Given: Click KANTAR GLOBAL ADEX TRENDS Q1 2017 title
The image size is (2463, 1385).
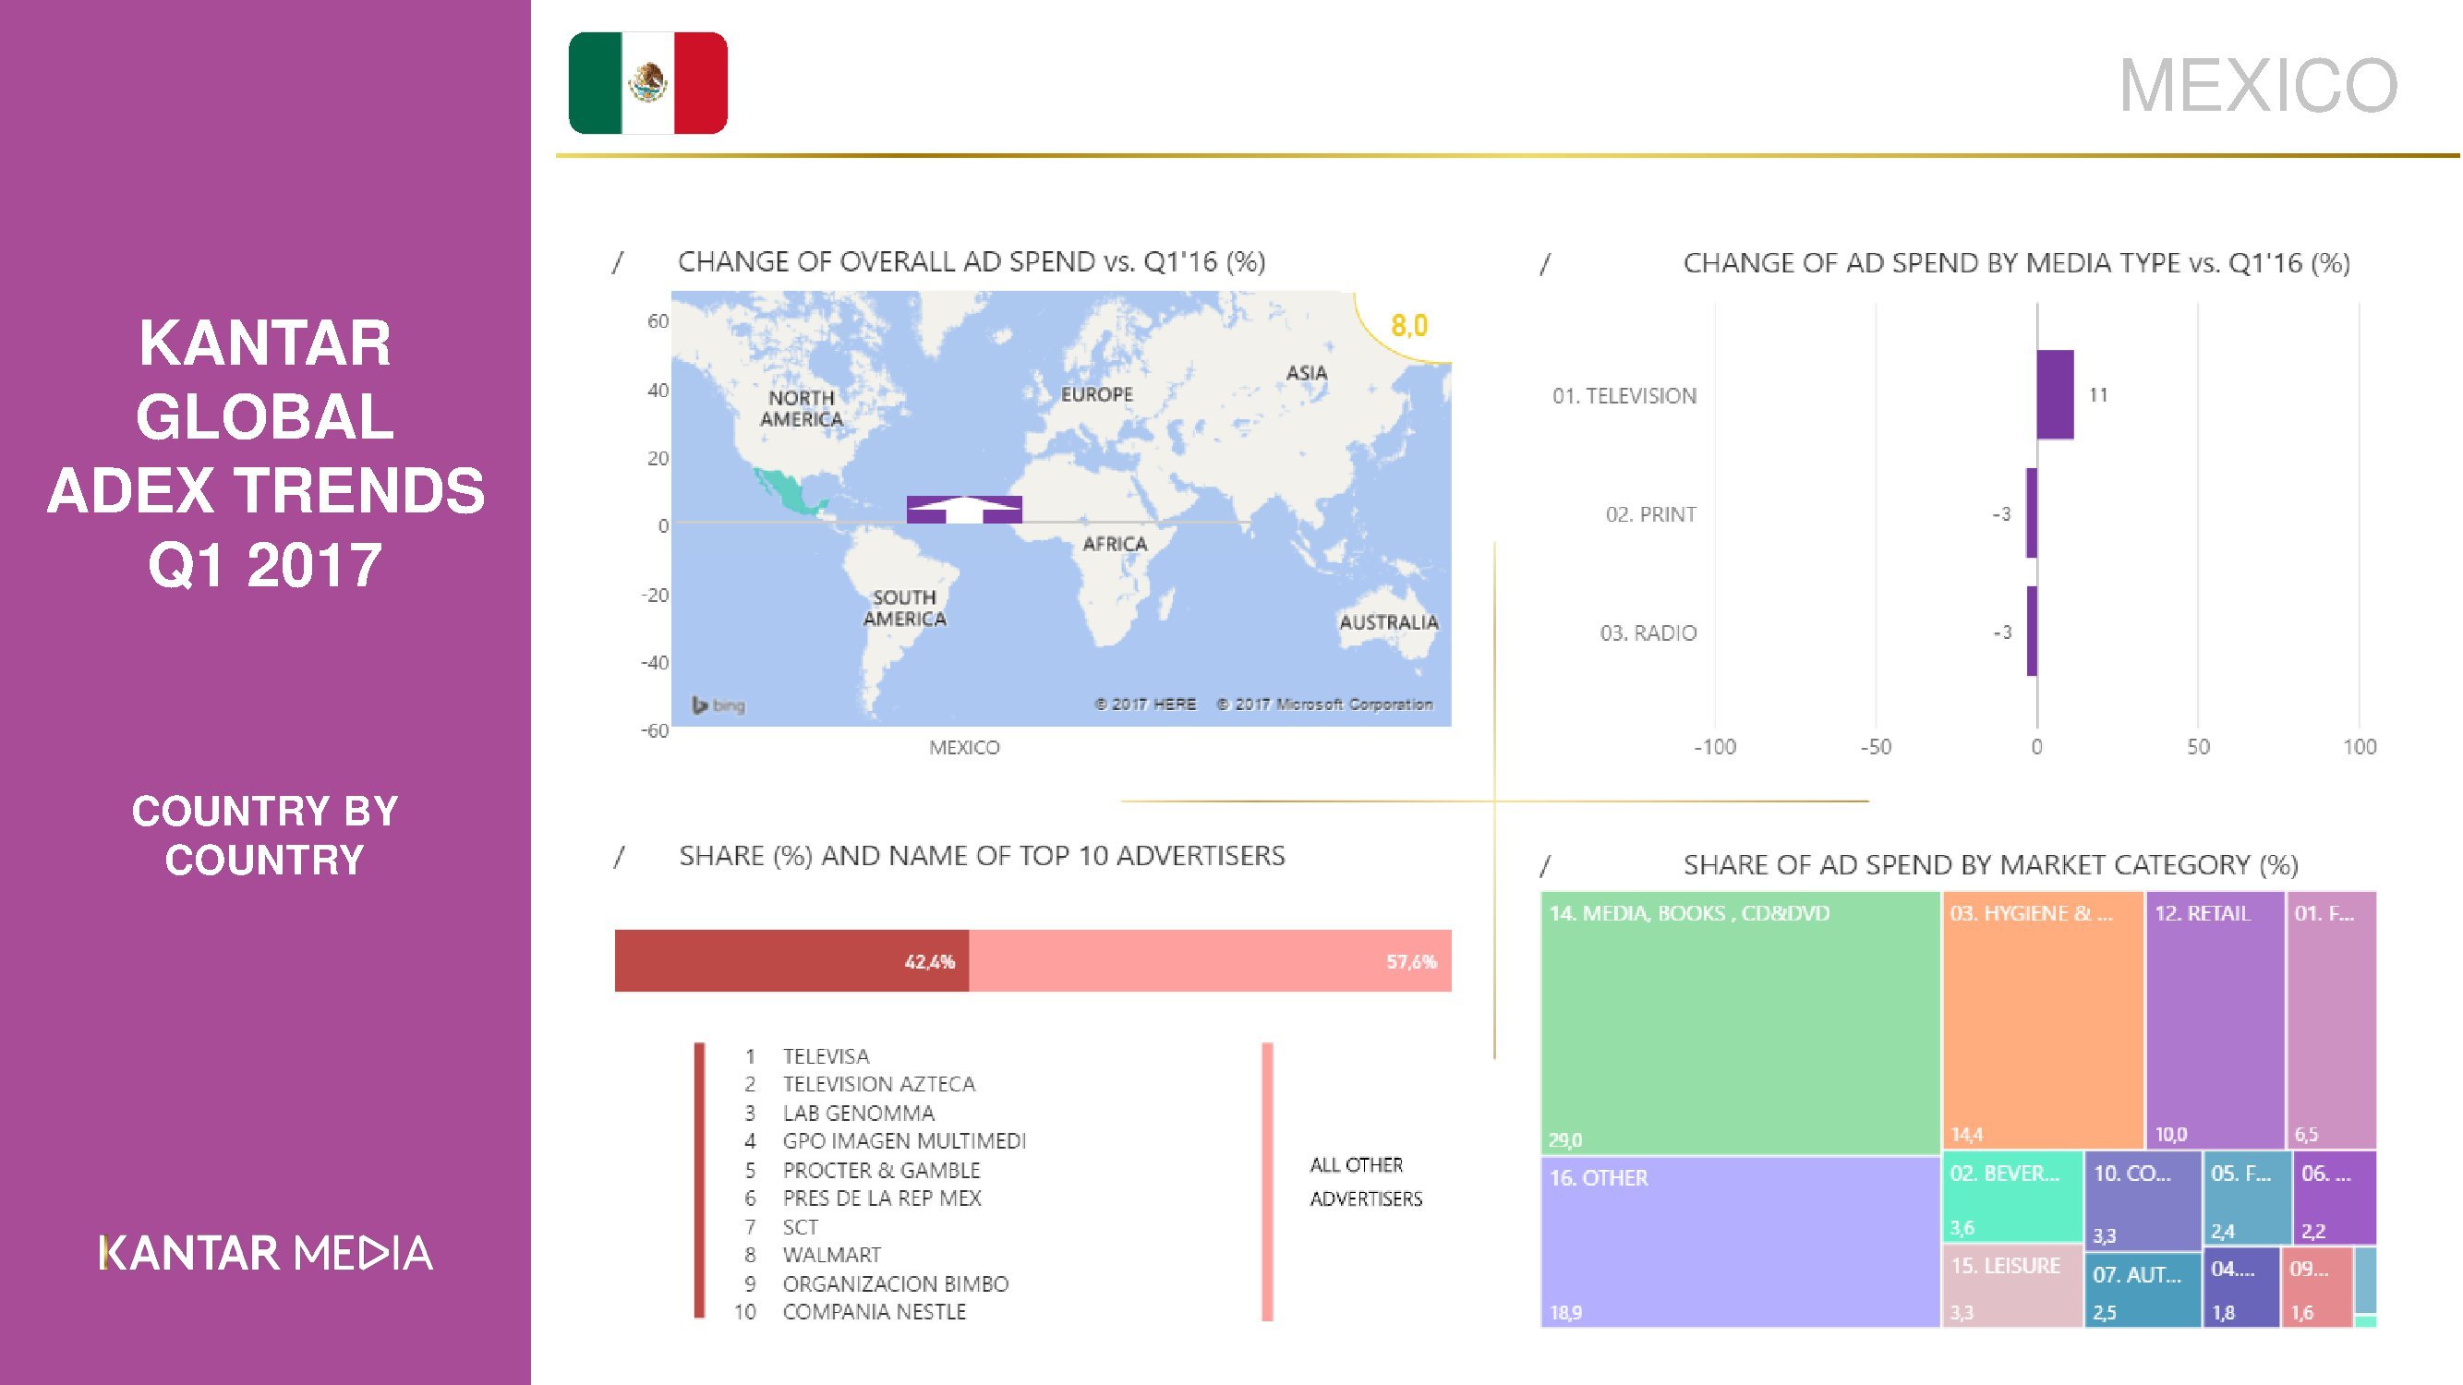Looking at the screenshot, I should (x=266, y=453).
